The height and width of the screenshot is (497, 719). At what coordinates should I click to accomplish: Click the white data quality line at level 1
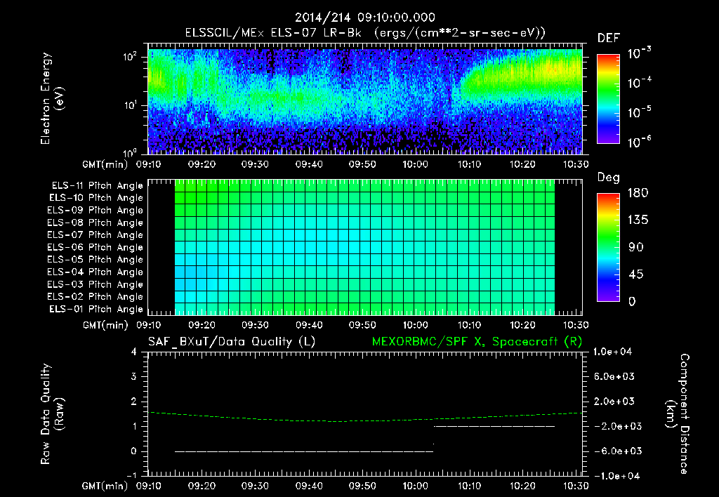click(x=494, y=426)
